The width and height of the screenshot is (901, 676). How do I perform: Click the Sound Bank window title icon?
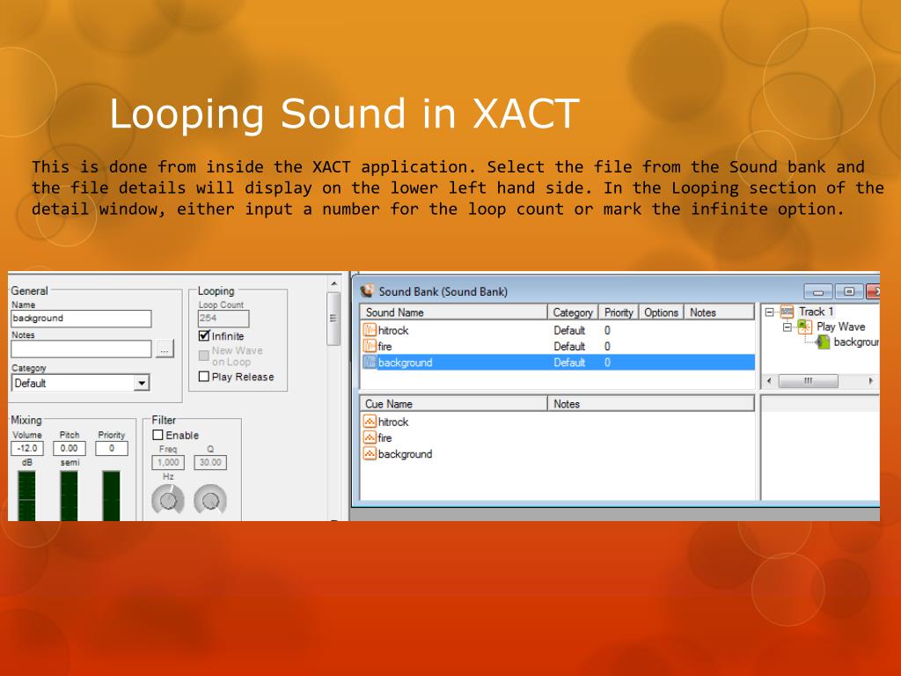click(367, 290)
